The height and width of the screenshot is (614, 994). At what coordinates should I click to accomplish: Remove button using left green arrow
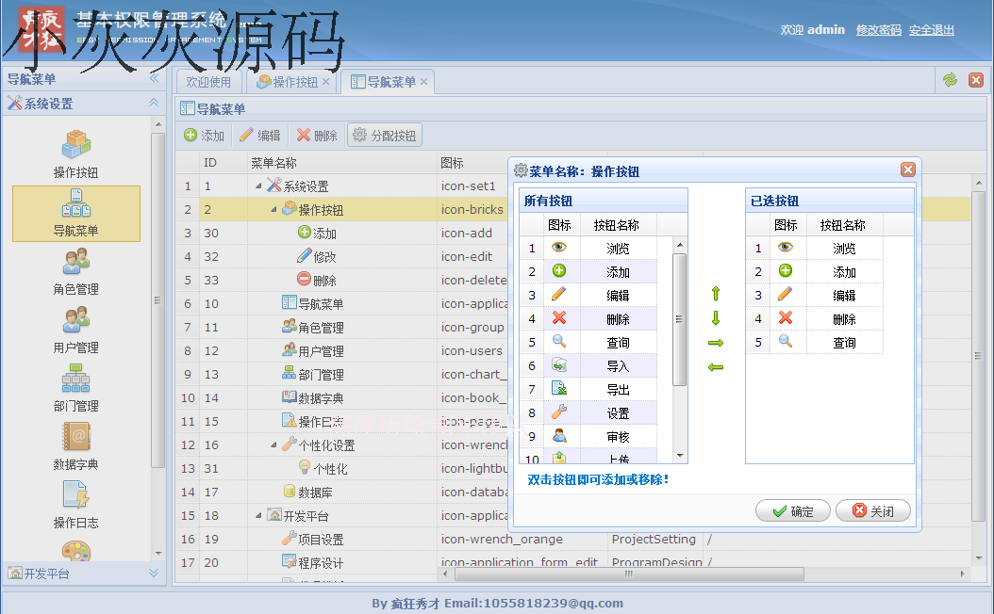point(716,367)
